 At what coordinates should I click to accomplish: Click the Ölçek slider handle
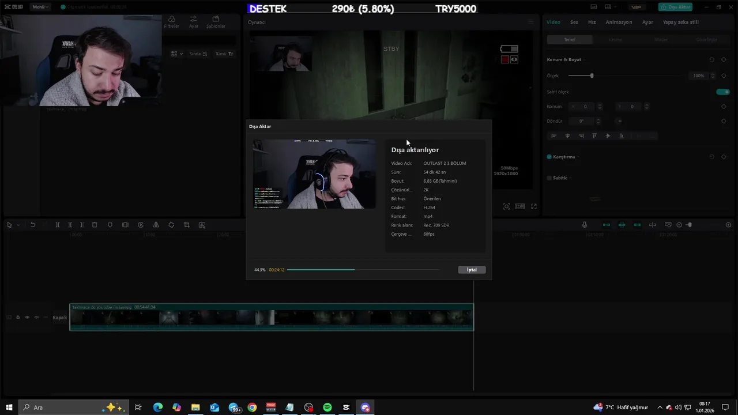pyautogui.click(x=592, y=76)
